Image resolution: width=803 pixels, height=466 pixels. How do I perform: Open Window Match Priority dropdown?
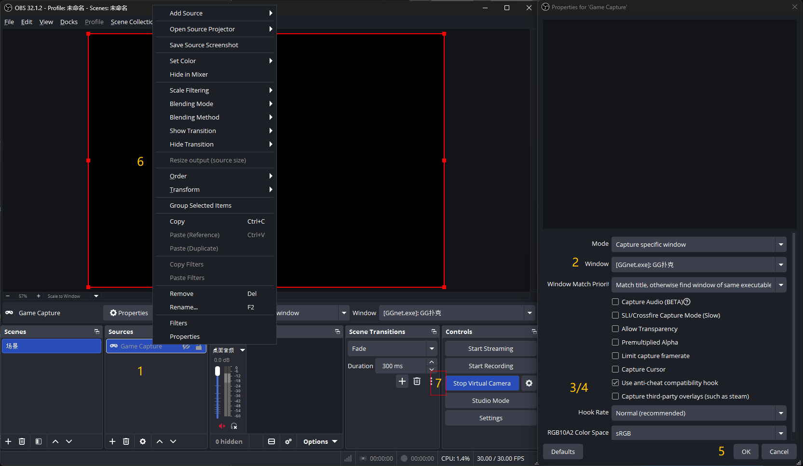pyautogui.click(x=699, y=285)
